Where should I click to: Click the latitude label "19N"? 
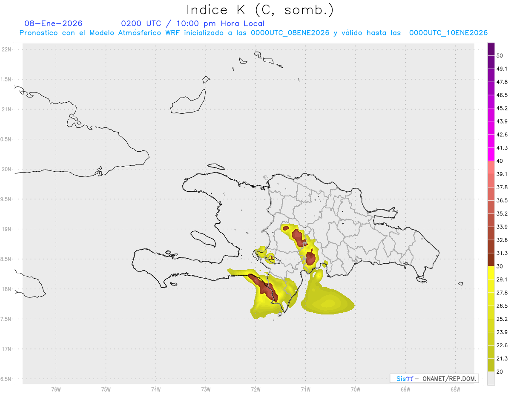click(x=7, y=229)
